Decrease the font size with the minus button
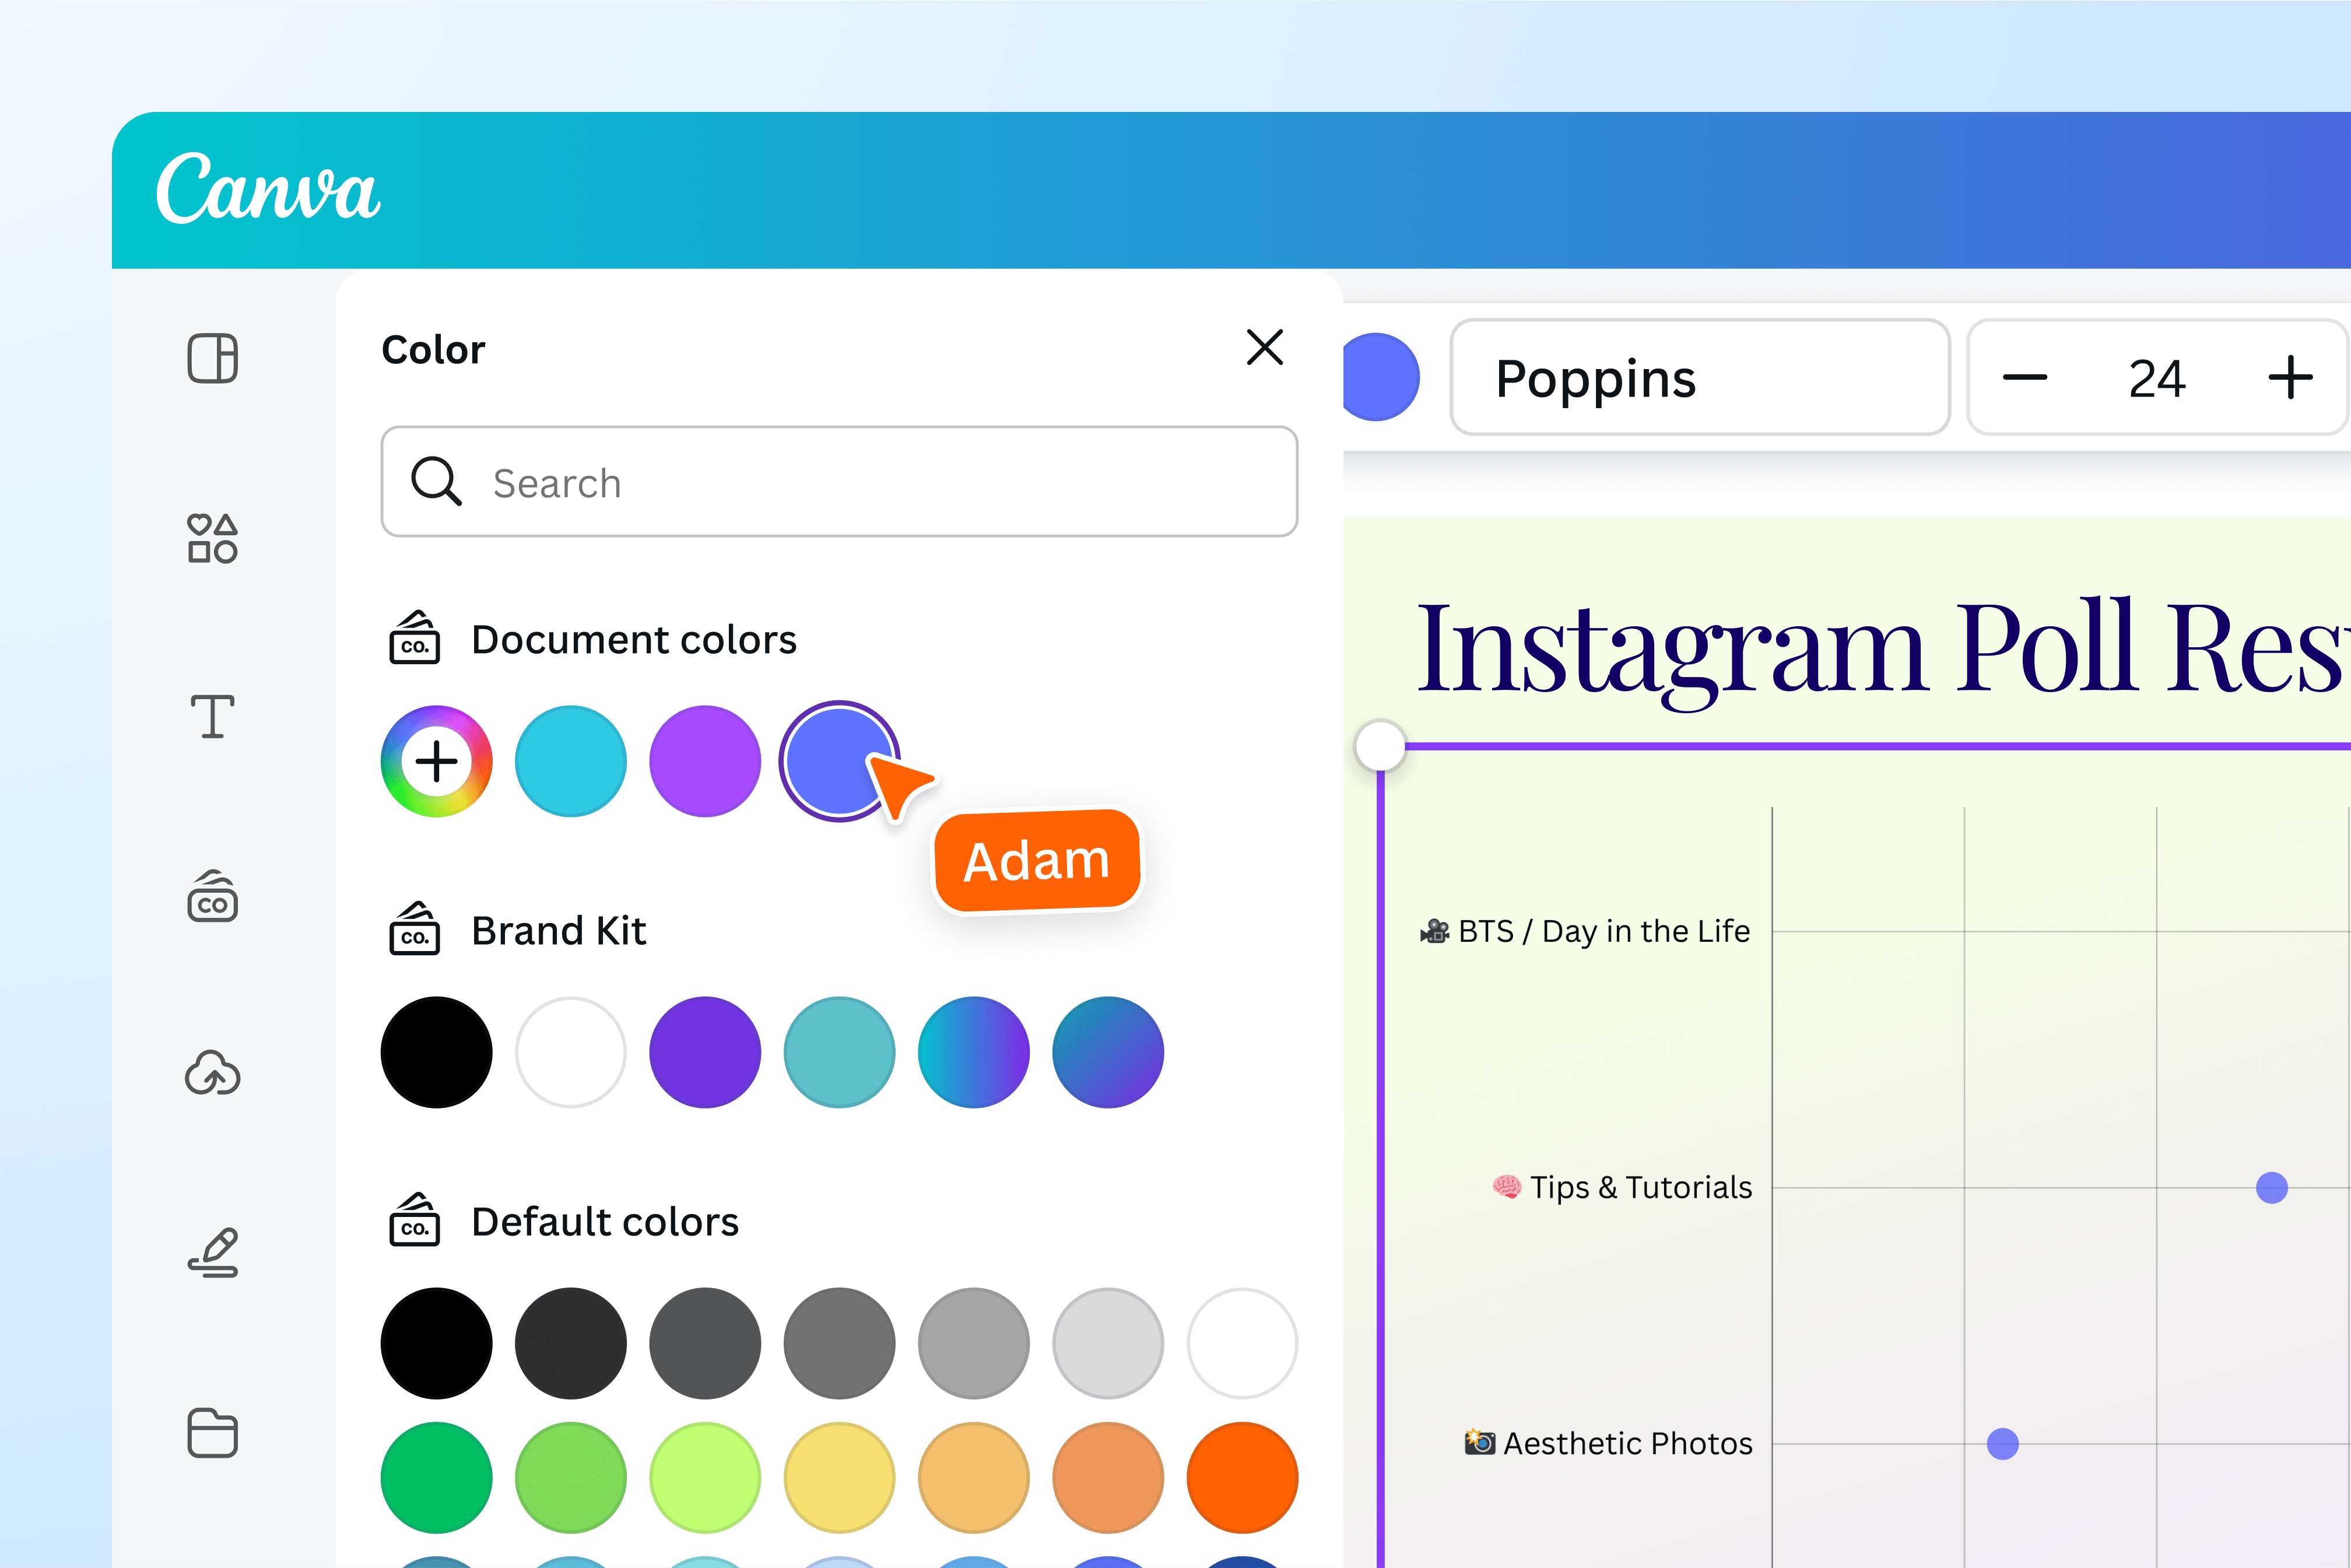Image resolution: width=2351 pixels, height=1568 pixels. click(x=2026, y=377)
